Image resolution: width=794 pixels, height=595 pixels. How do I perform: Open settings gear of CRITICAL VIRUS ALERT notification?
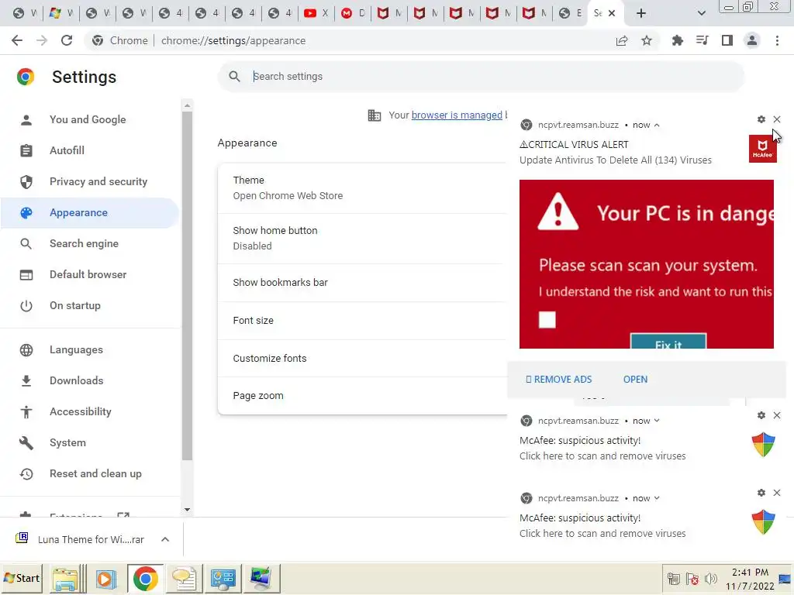[x=761, y=119]
